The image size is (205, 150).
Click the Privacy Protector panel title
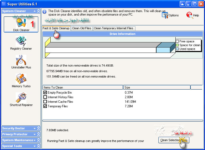coord(15,134)
